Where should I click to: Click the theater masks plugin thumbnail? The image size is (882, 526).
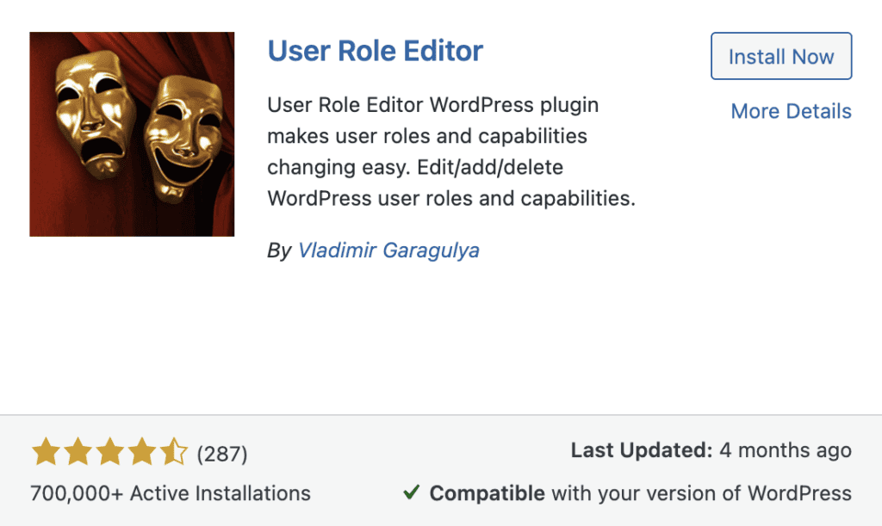(132, 134)
